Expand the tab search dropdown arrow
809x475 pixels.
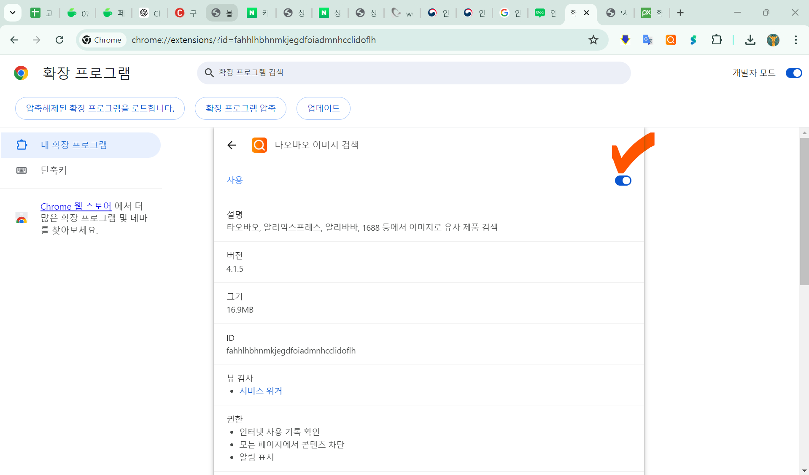coord(13,13)
